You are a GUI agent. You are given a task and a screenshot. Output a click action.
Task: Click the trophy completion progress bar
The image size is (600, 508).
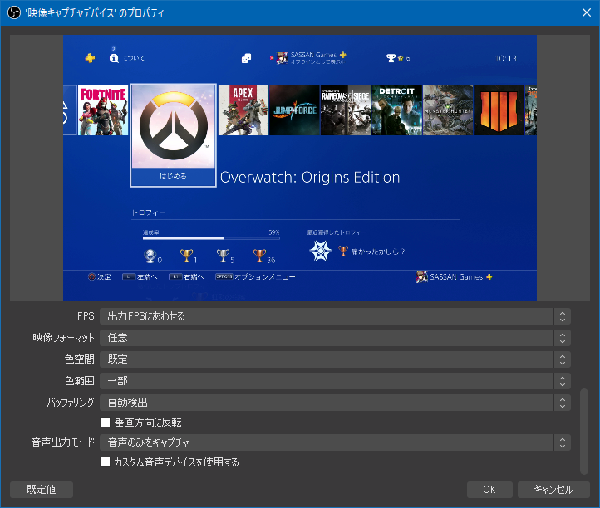tap(211, 238)
